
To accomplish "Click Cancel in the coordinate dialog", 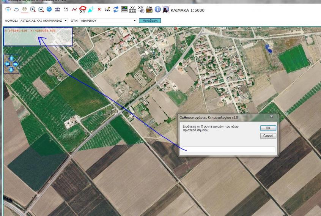I will 268,136.
